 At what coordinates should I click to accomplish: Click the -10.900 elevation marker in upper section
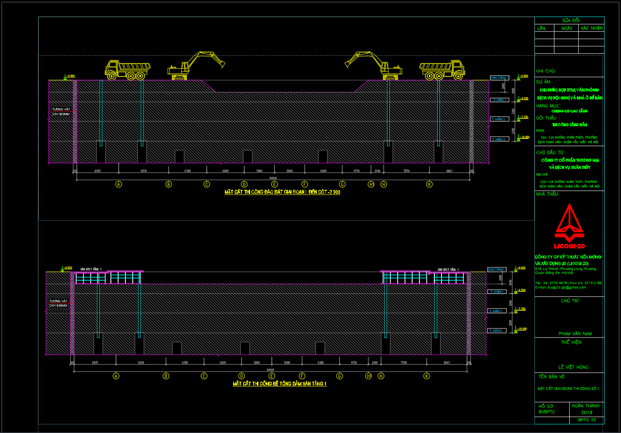pos(524,137)
